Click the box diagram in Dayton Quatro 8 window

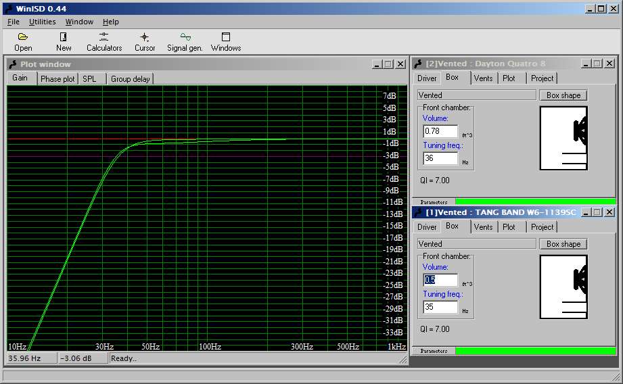tap(563, 138)
